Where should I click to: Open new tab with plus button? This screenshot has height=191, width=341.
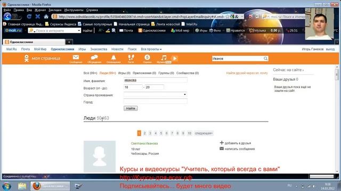[x=69, y=42]
